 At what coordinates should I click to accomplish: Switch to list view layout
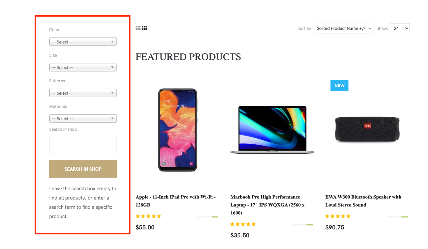click(x=138, y=28)
